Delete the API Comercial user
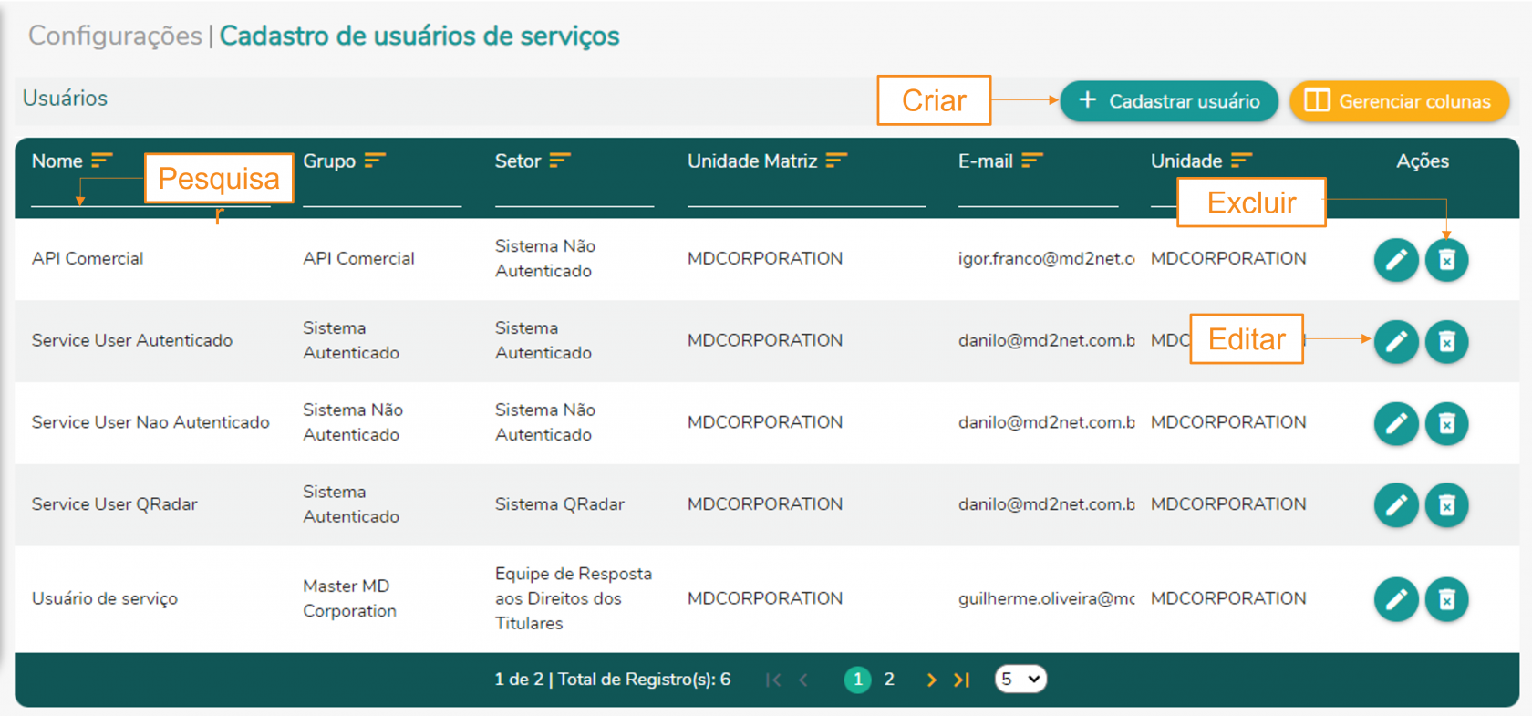The width and height of the screenshot is (1532, 716). point(1447,260)
